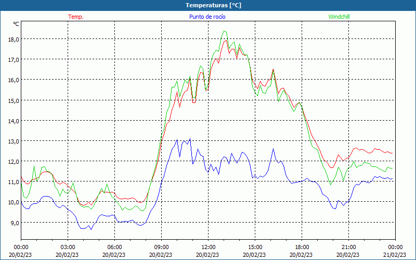
Task: Click the 16,0 y-axis value
Action: (x=14, y=80)
